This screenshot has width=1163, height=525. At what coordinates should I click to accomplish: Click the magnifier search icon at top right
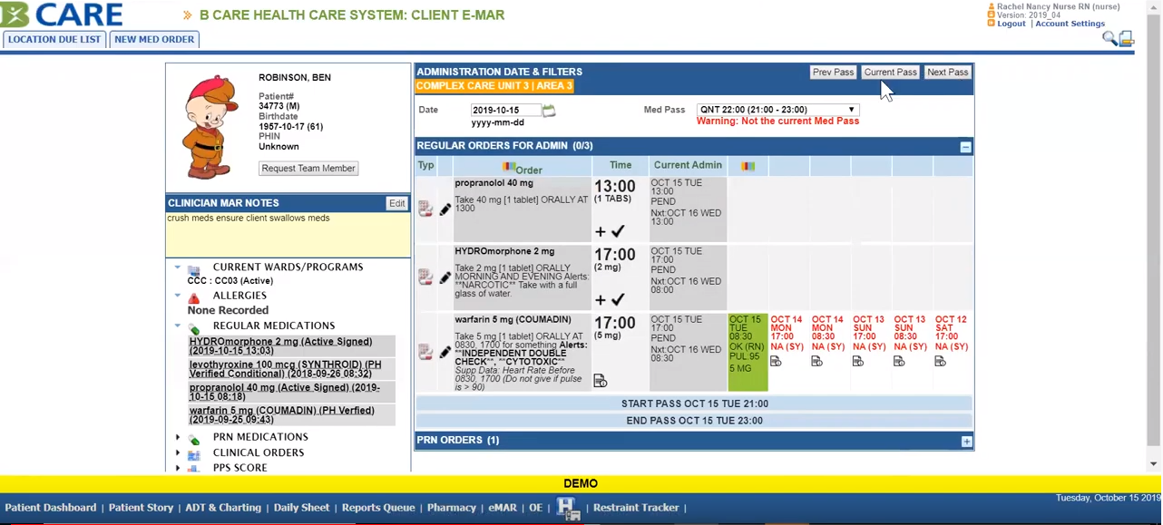1109,38
